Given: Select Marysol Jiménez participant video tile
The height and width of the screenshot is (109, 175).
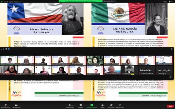Looking at the screenshot, I should (95, 60).
